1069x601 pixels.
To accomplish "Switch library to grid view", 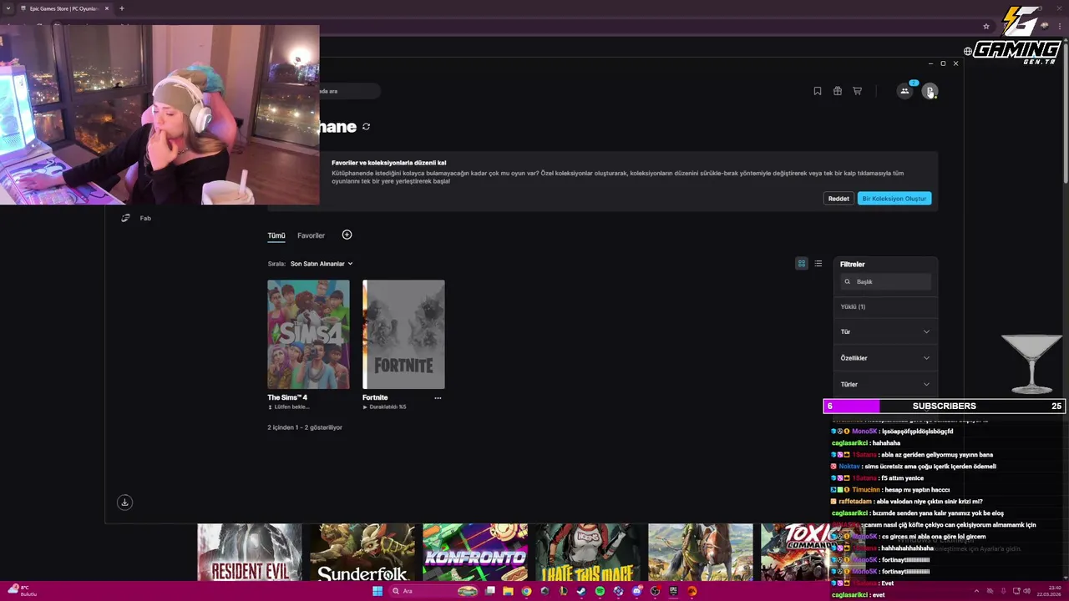I will coord(802,264).
